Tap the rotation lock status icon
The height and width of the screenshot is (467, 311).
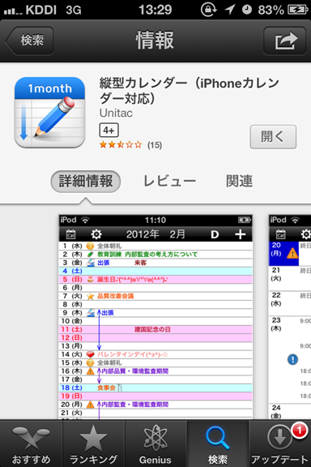(209, 10)
